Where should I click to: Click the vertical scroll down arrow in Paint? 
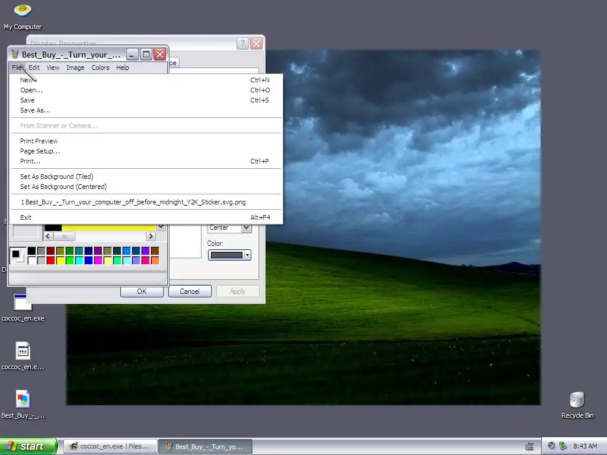point(161,227)
